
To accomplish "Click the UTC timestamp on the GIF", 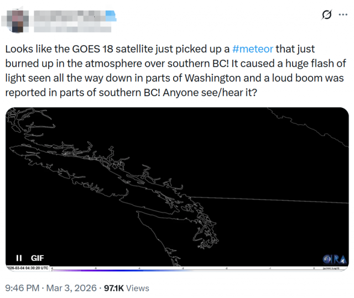I will tap(29, 268).
